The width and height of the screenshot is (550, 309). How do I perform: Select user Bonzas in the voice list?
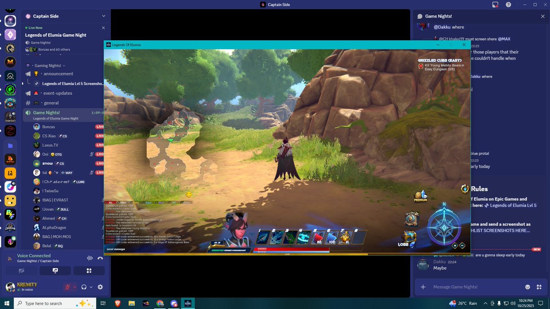click(49, 126)
